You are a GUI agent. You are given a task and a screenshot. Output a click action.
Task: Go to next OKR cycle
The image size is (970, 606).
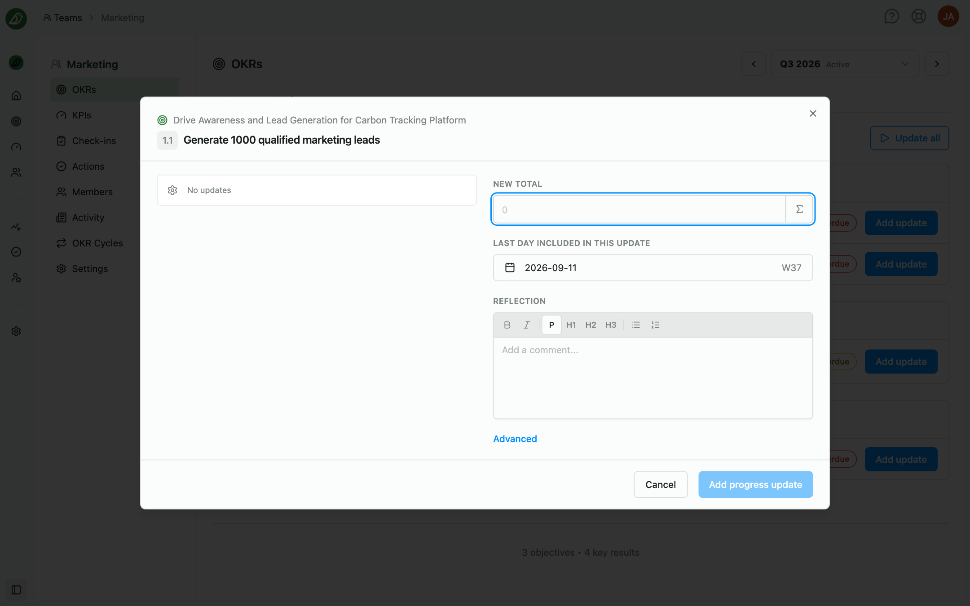click(x=937, y=64)
